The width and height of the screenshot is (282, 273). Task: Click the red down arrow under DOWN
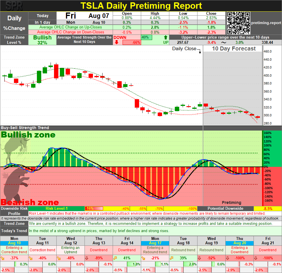(117, 42)
